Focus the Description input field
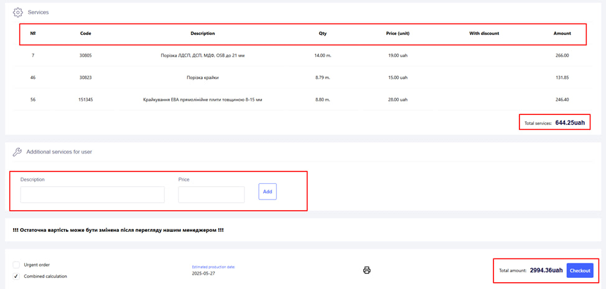 tap(92, 195)
